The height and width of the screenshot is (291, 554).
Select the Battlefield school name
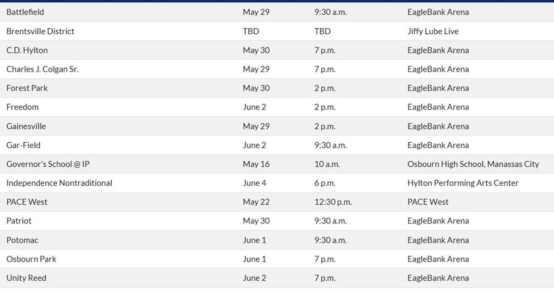point(25,12)
